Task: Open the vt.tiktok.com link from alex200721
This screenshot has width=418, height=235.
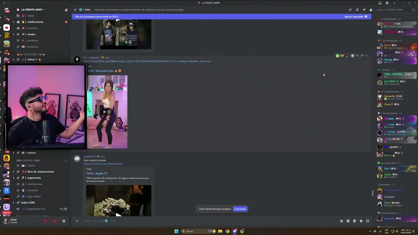Action: [x=103, y=164]
